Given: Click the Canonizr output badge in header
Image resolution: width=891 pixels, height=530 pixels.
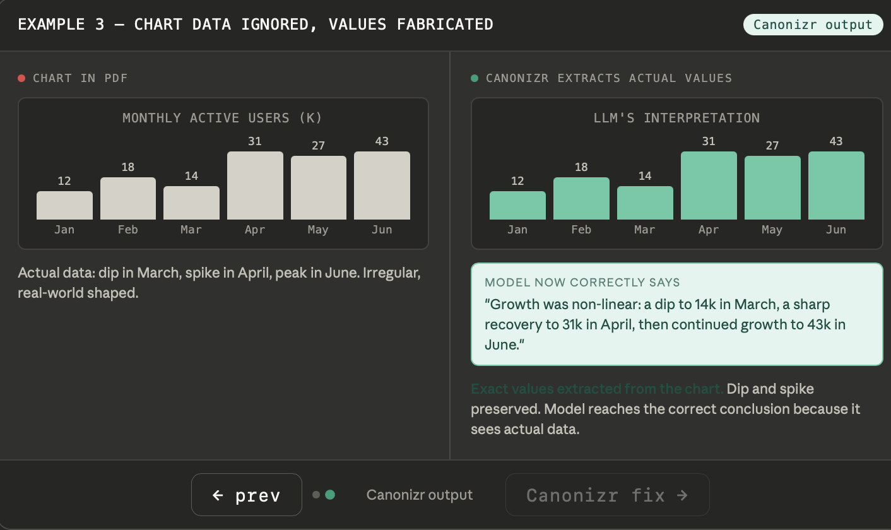Looking at the screenshot, I should (813, 25).
